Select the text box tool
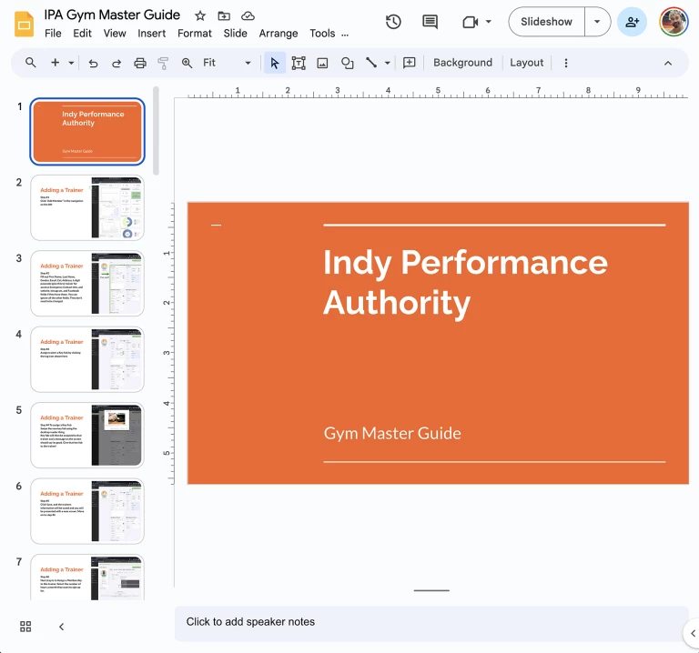The width and height of the screenshot is (699, 653). 299,63
